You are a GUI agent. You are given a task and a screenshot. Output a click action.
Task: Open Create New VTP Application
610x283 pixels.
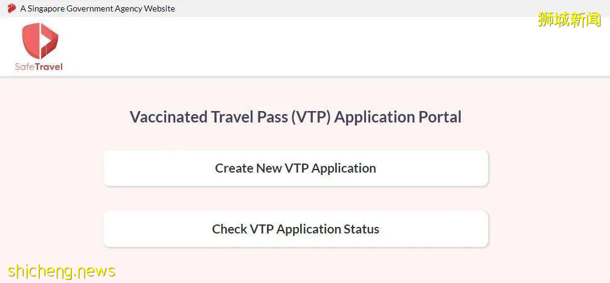295,168
